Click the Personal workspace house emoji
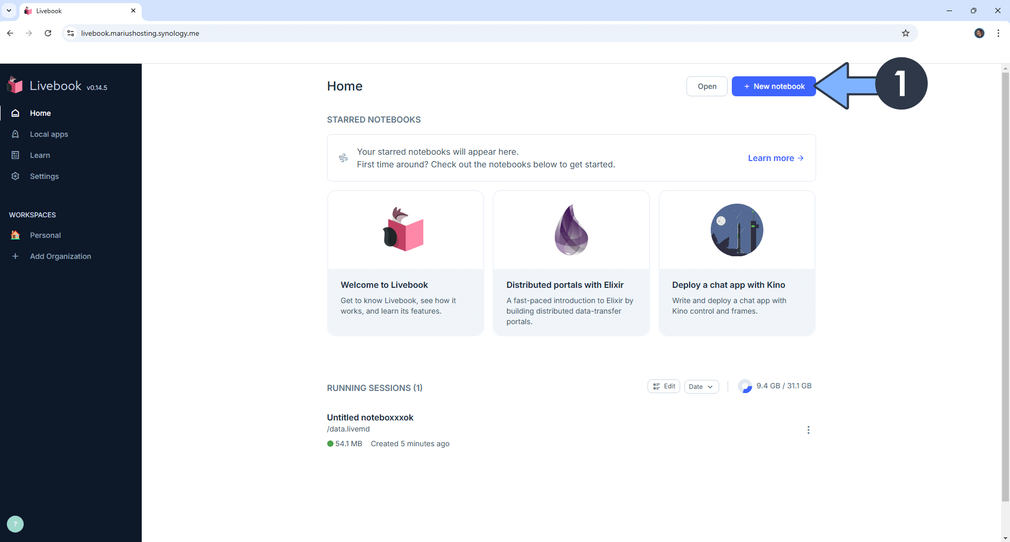 (x=15, y=235)
